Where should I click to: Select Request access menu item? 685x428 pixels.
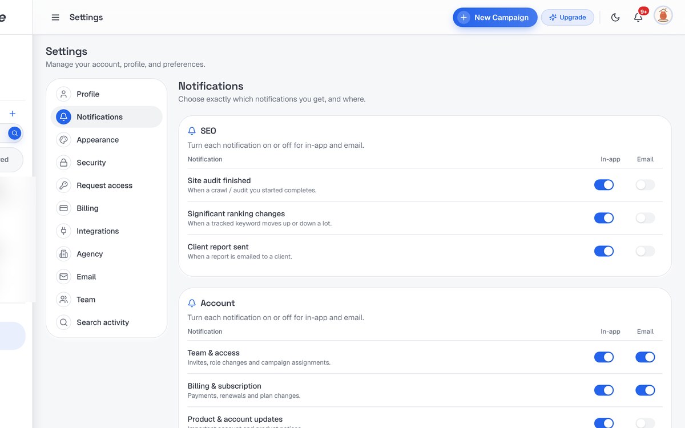click(107, 185)
